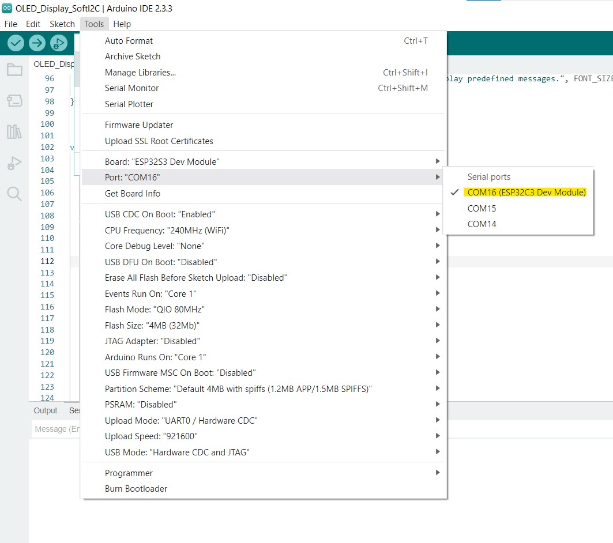
Task: Select serial port COM15
Action: tap(518, 208)
